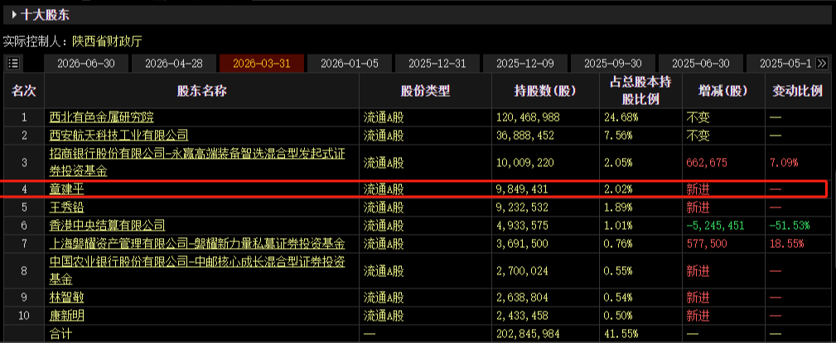Click the date tabs scroll-right arrow

coord(822,64)
